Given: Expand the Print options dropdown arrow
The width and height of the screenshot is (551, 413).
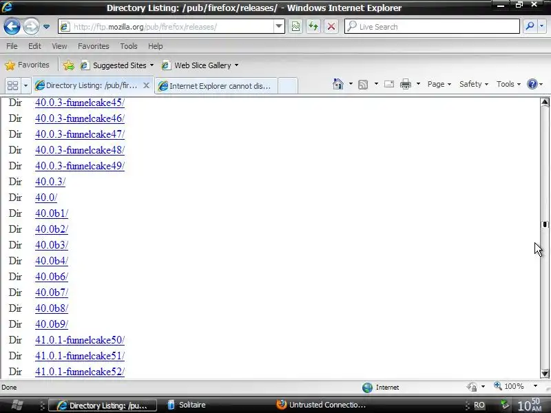Looking at the screenshot, I should tap(418, 84).
